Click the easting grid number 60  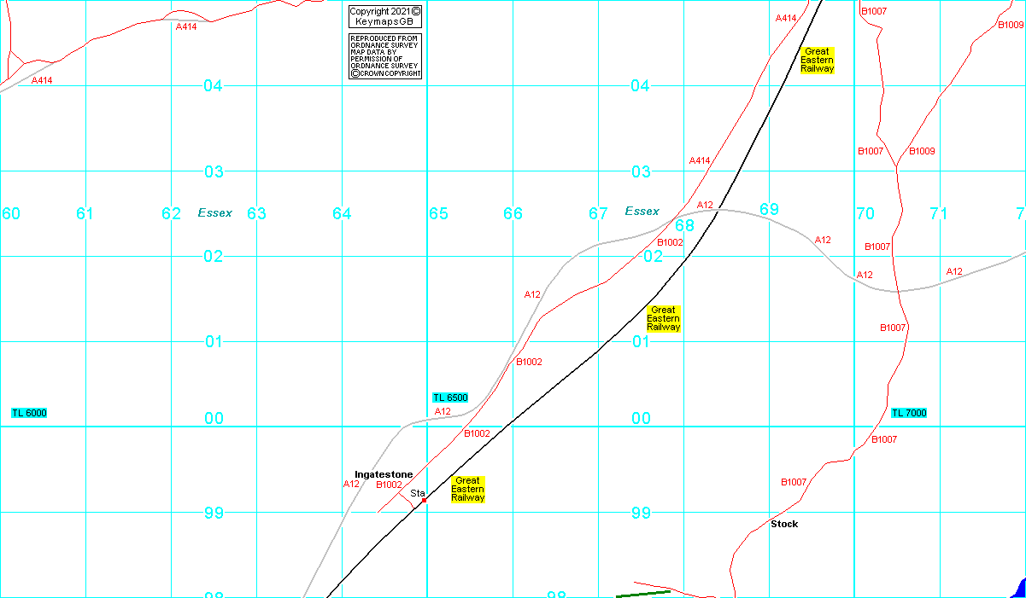[11, 213]
